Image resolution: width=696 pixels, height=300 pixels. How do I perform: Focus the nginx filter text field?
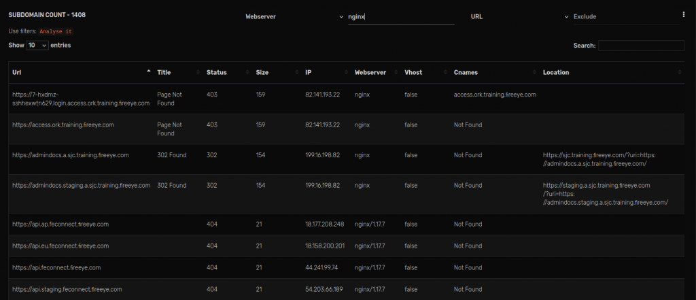point(401,17)
